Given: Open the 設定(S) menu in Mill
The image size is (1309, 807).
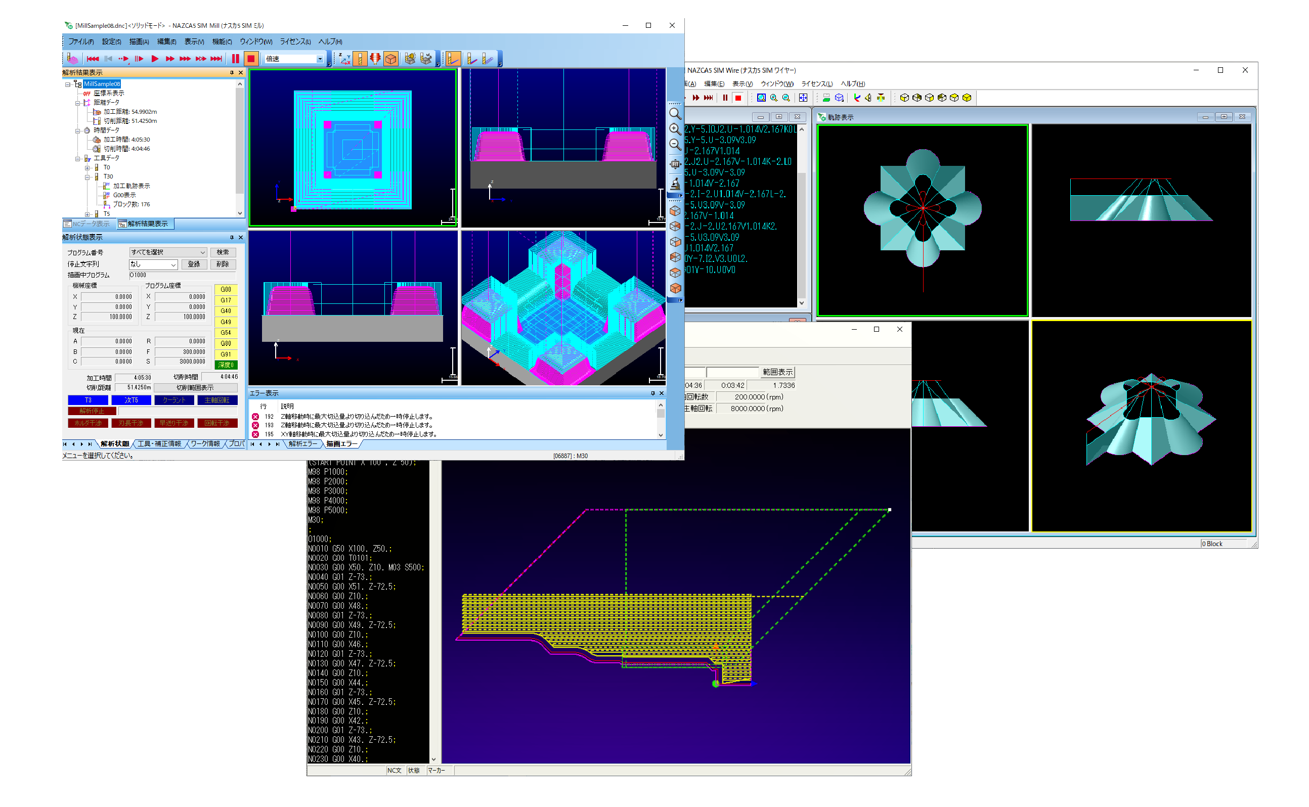Looking at the screenshot, I should coord(111,41).
